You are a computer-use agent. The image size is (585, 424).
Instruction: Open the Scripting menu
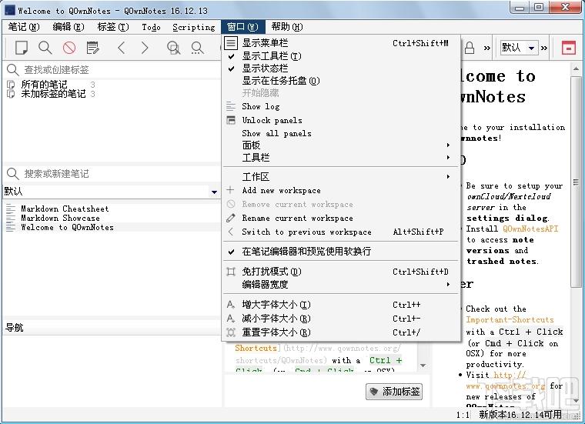194,27
